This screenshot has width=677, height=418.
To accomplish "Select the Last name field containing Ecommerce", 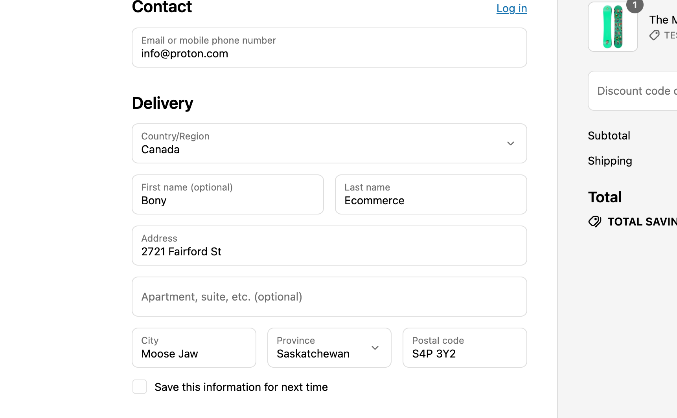I will (430, 195).
